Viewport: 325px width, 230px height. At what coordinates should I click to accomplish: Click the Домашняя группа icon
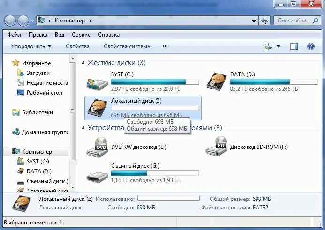click(16, 132)
